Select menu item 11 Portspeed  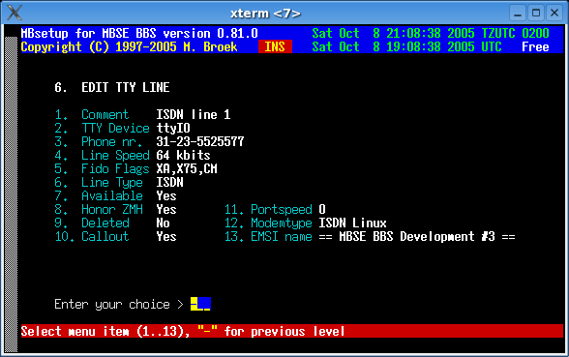(x=268, y=209)
